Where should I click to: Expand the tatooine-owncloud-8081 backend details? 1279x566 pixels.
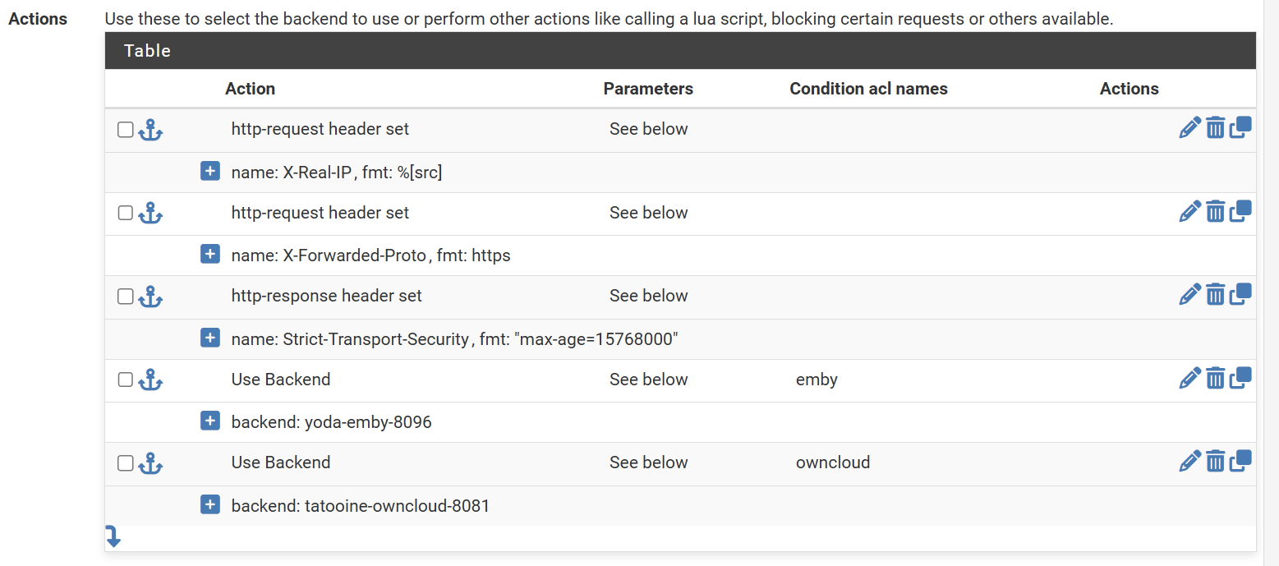[x=210, y=504]
